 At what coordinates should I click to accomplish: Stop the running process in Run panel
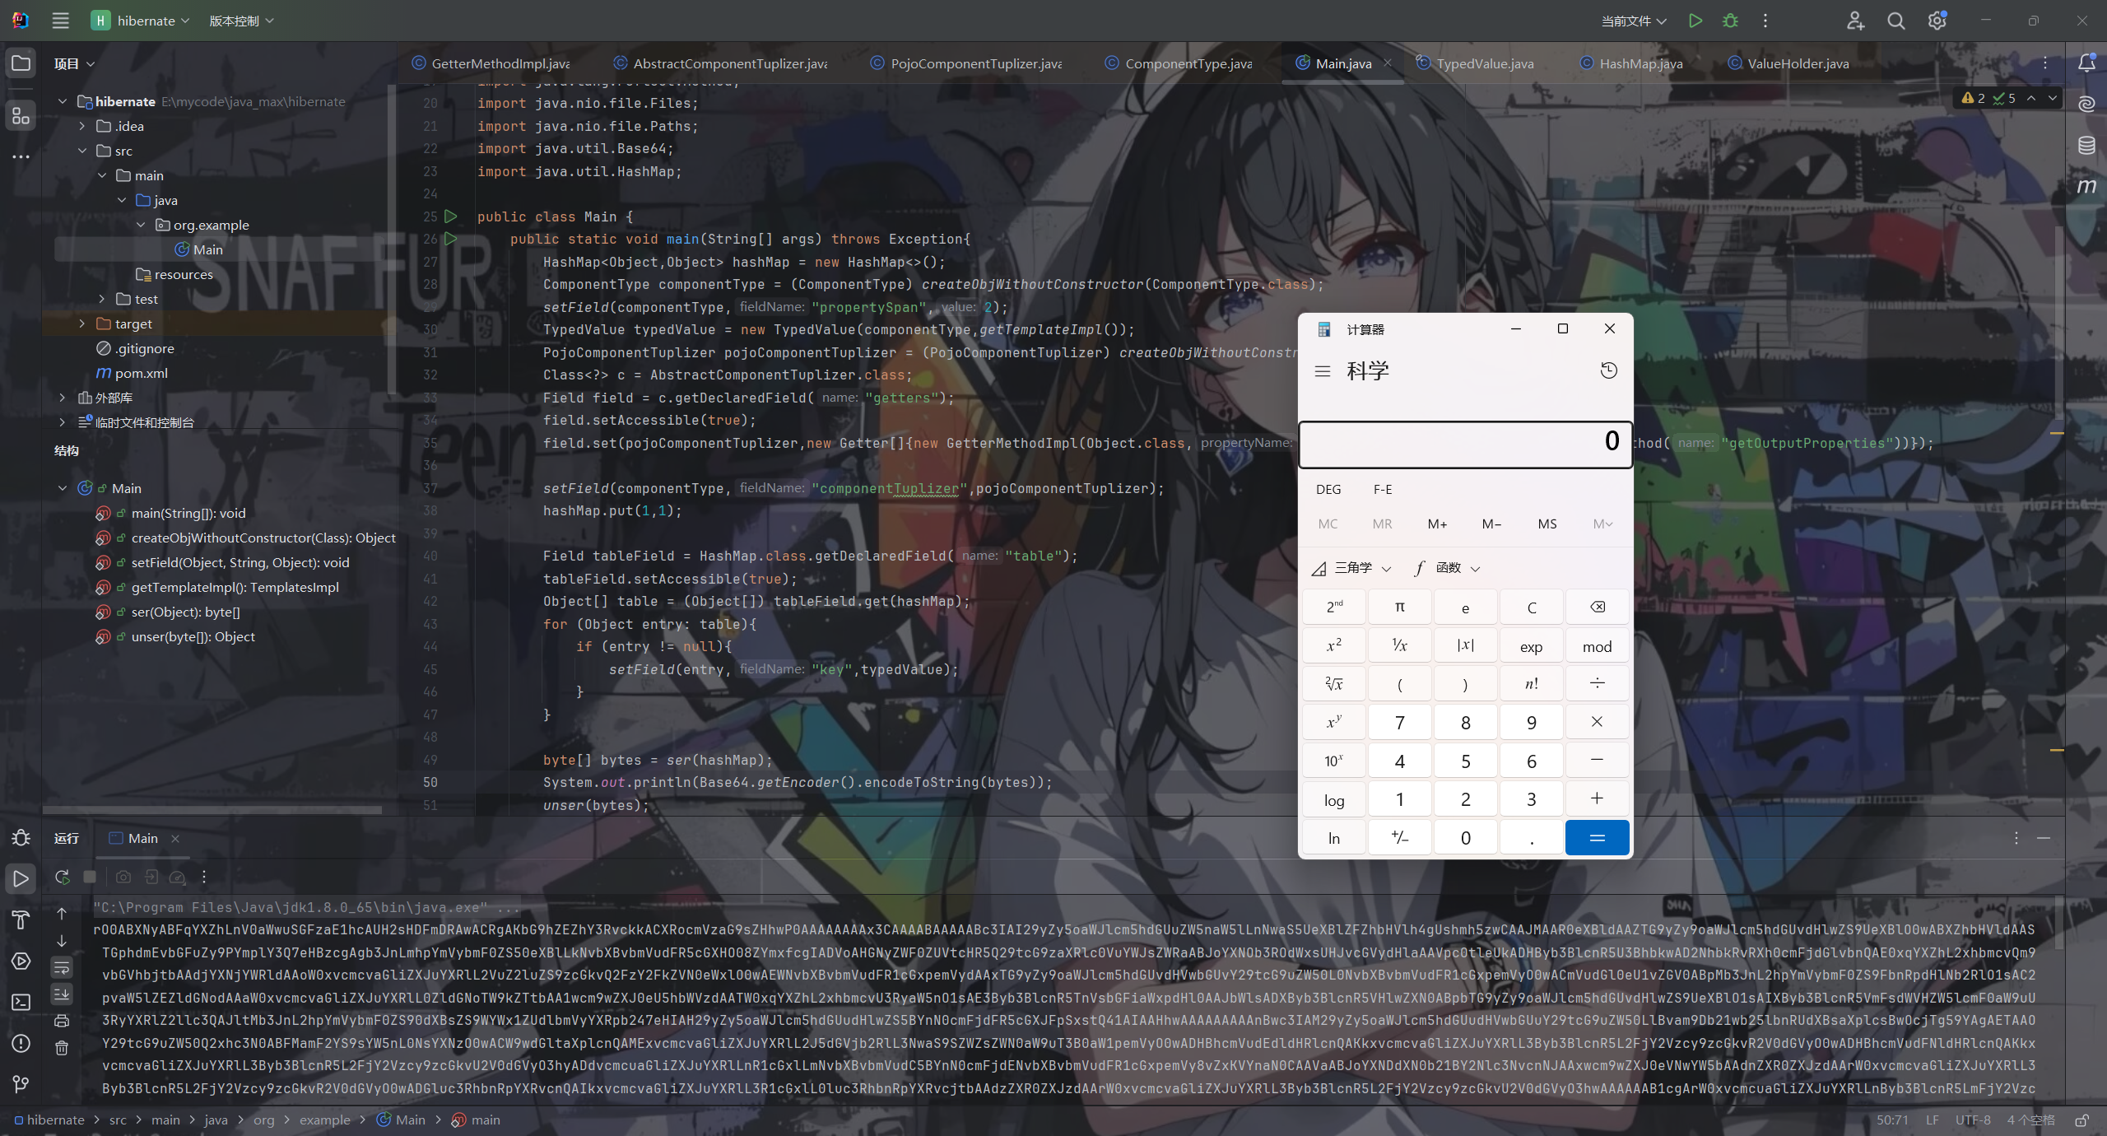pyautogui.click(x=90, y=878)
